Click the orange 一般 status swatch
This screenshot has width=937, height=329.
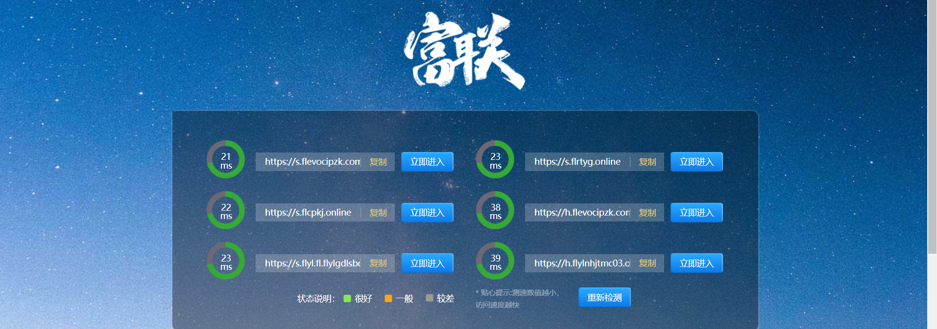[x=388, y=298]
